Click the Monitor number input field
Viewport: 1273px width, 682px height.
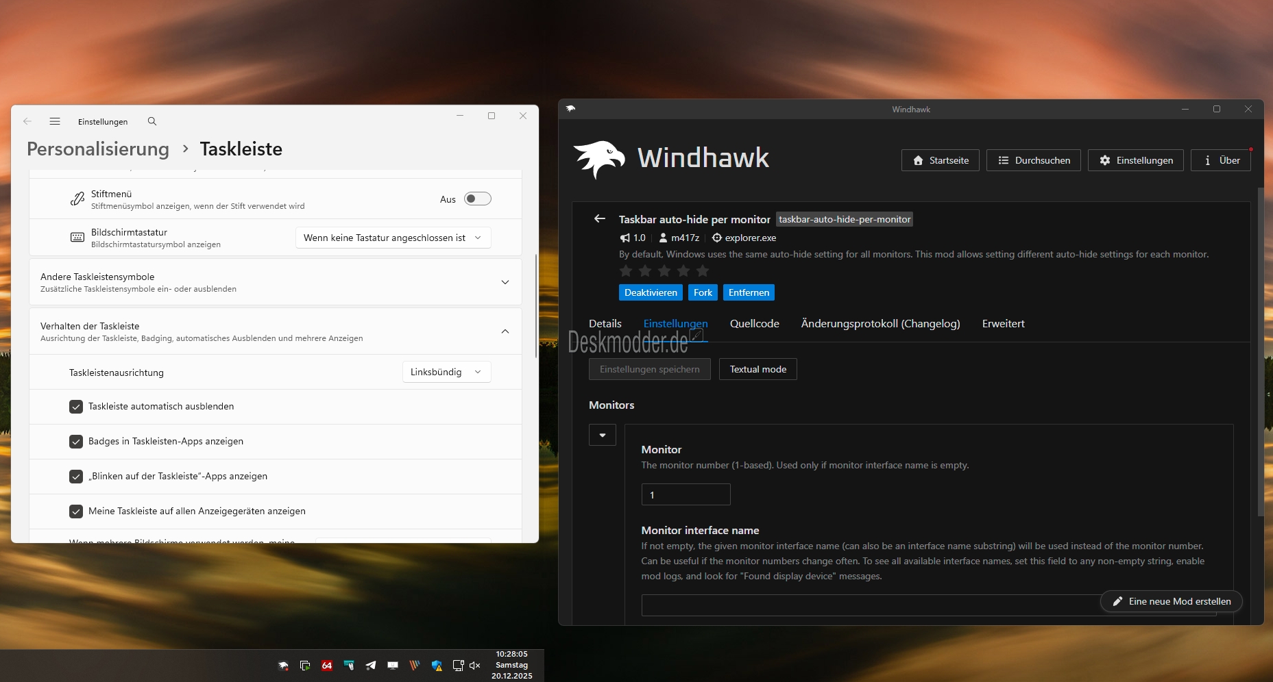point(686,494)
